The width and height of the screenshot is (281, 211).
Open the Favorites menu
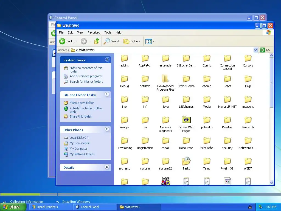click(94, 32)
